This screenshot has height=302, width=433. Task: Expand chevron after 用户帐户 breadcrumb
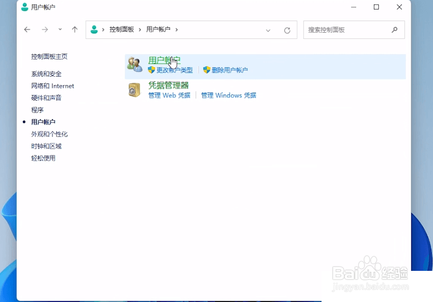pos(177,29)
